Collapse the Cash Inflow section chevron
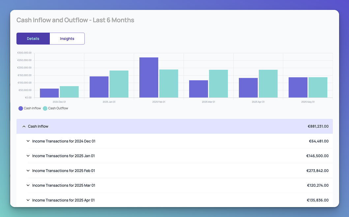 [x=24, y=127]
